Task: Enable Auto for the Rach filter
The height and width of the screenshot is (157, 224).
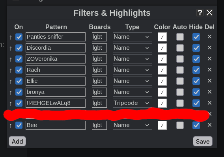Action: pyautogui.click(x=180, y=70)
